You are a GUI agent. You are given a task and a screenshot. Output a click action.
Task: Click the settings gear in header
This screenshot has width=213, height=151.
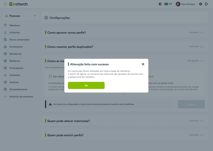pos(201,4)
